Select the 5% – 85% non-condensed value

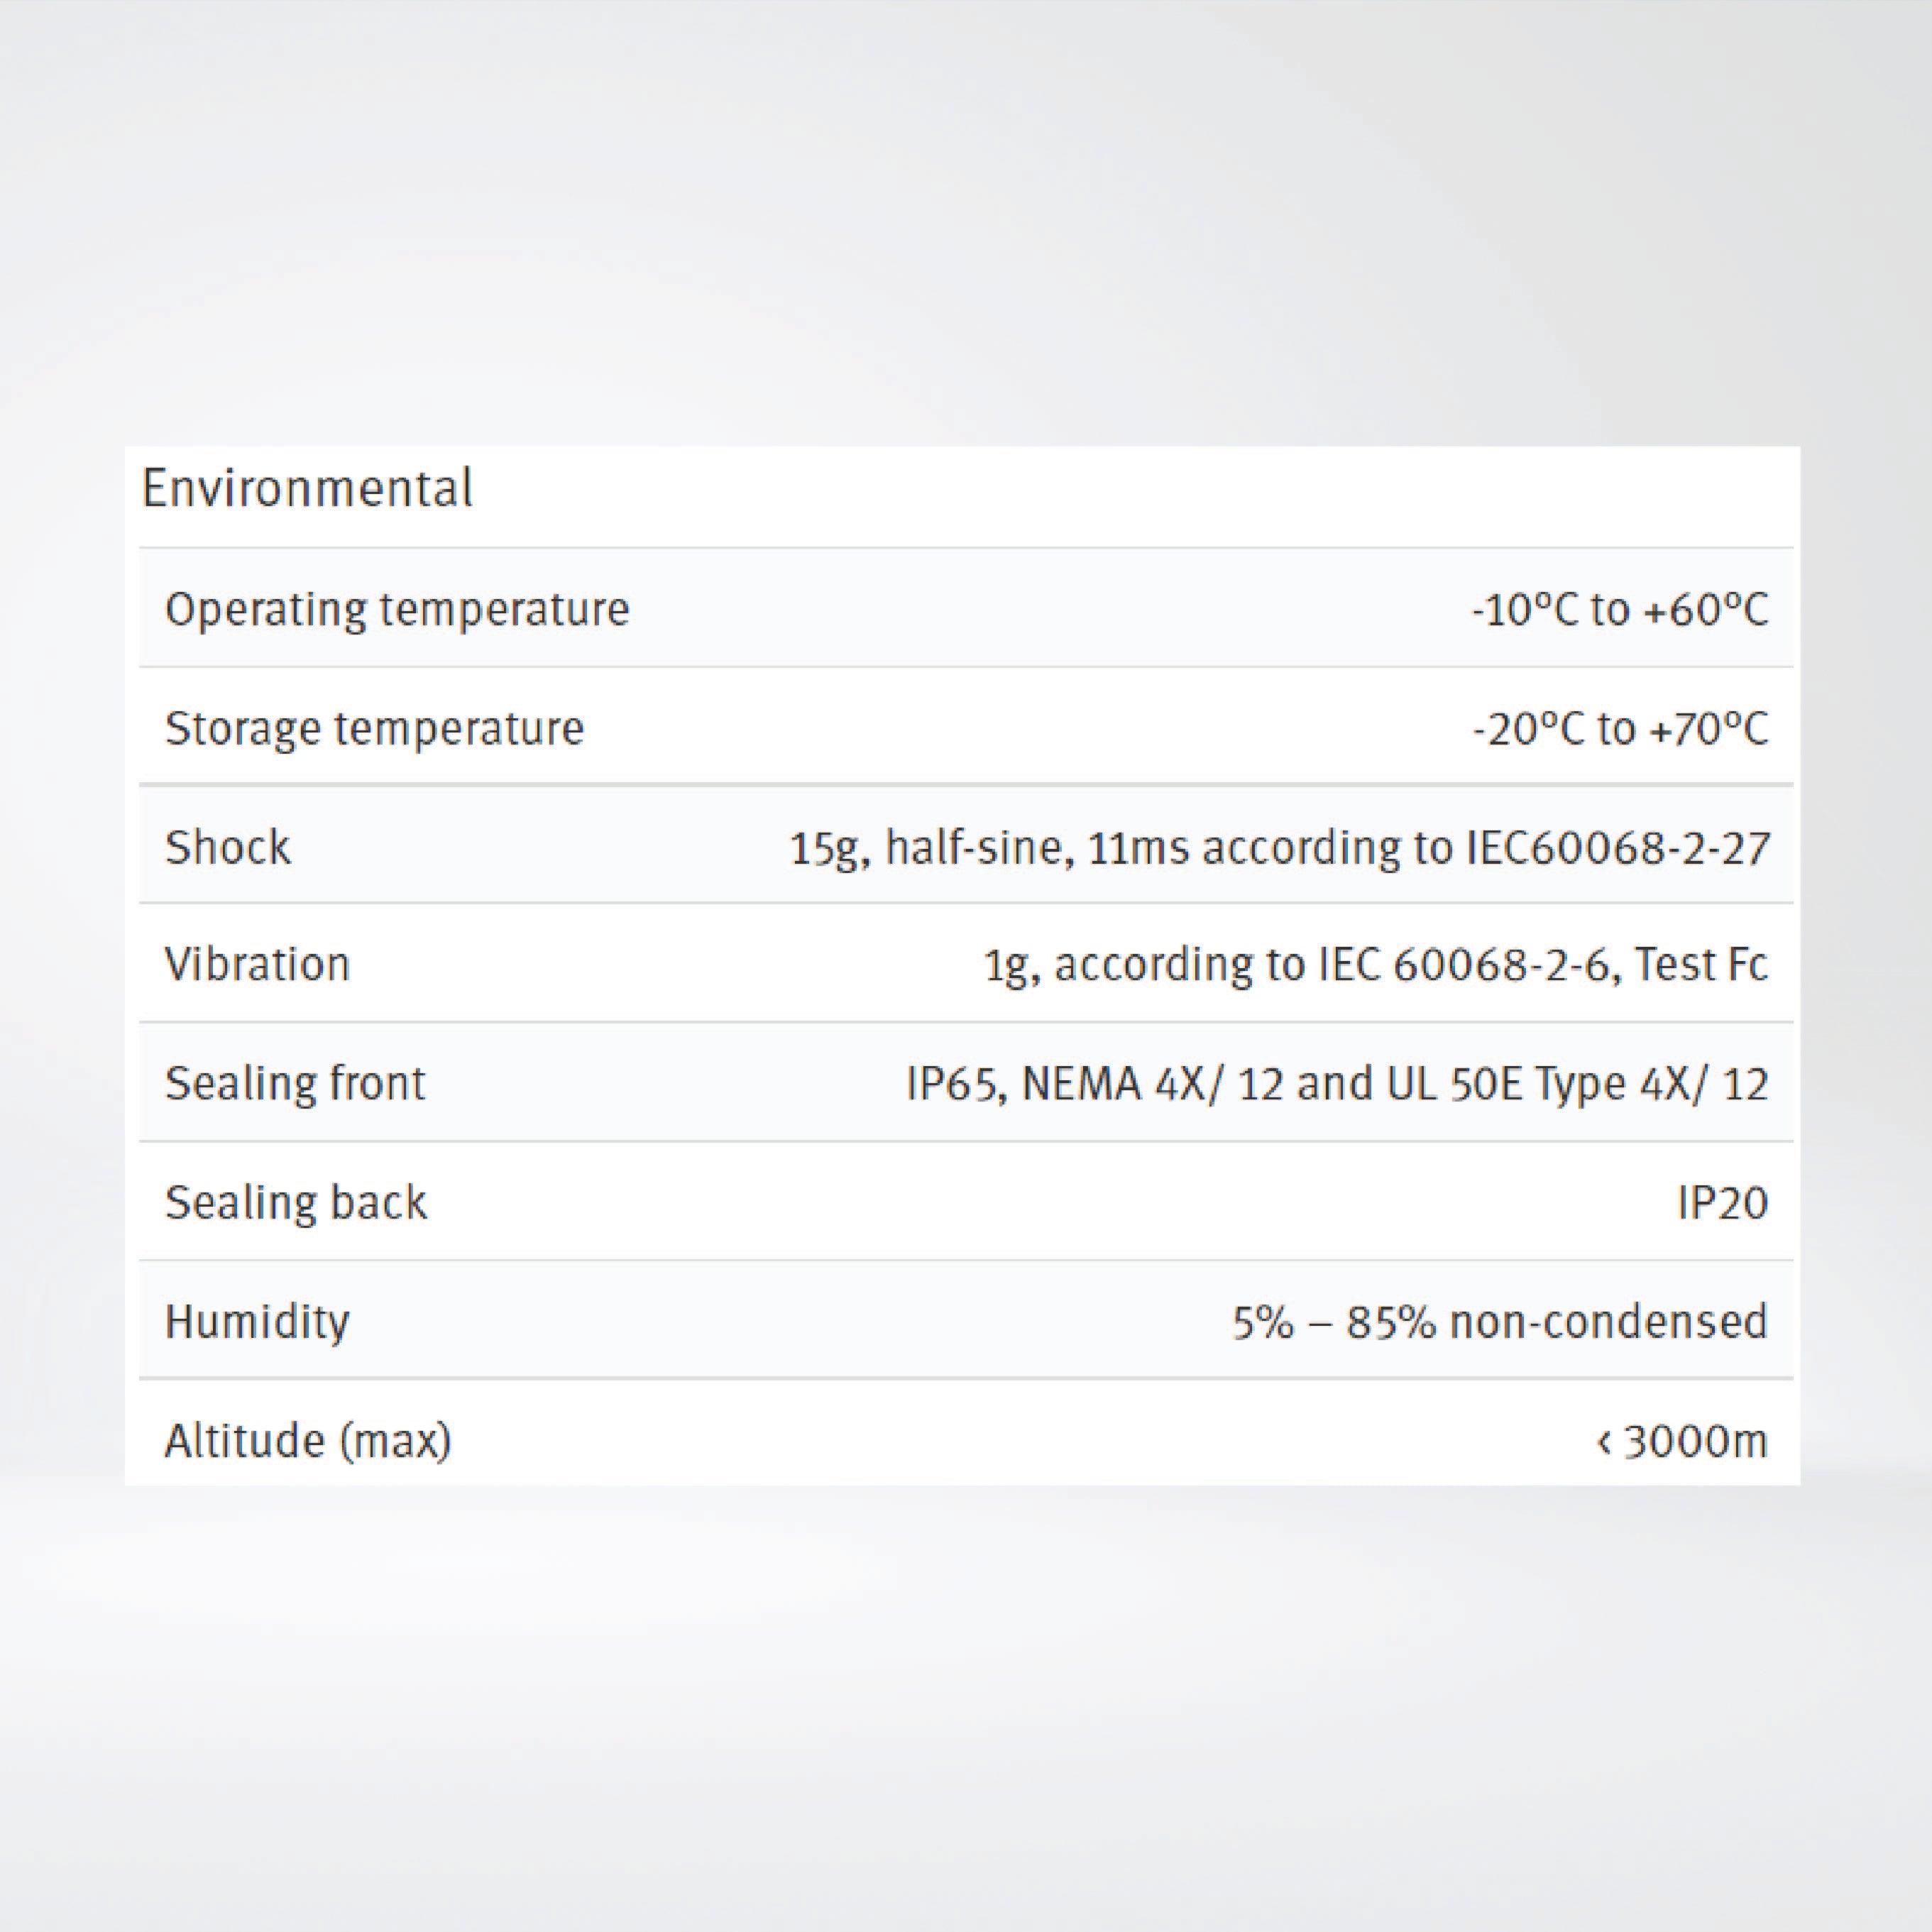pos(1499,1322)
